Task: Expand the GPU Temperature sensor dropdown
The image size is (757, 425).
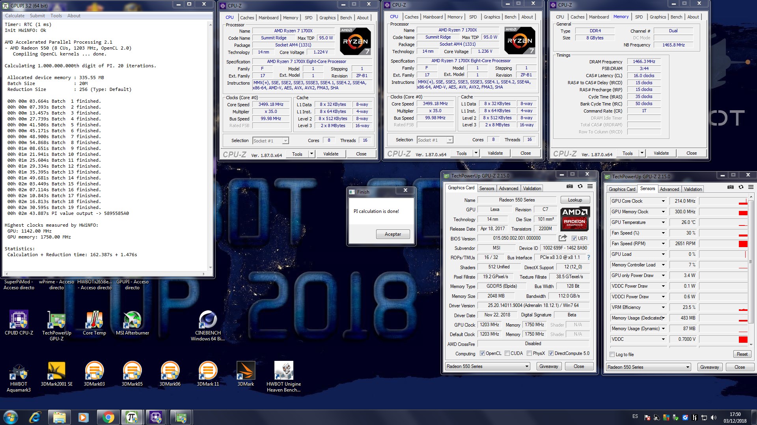Action: (663, 222)
